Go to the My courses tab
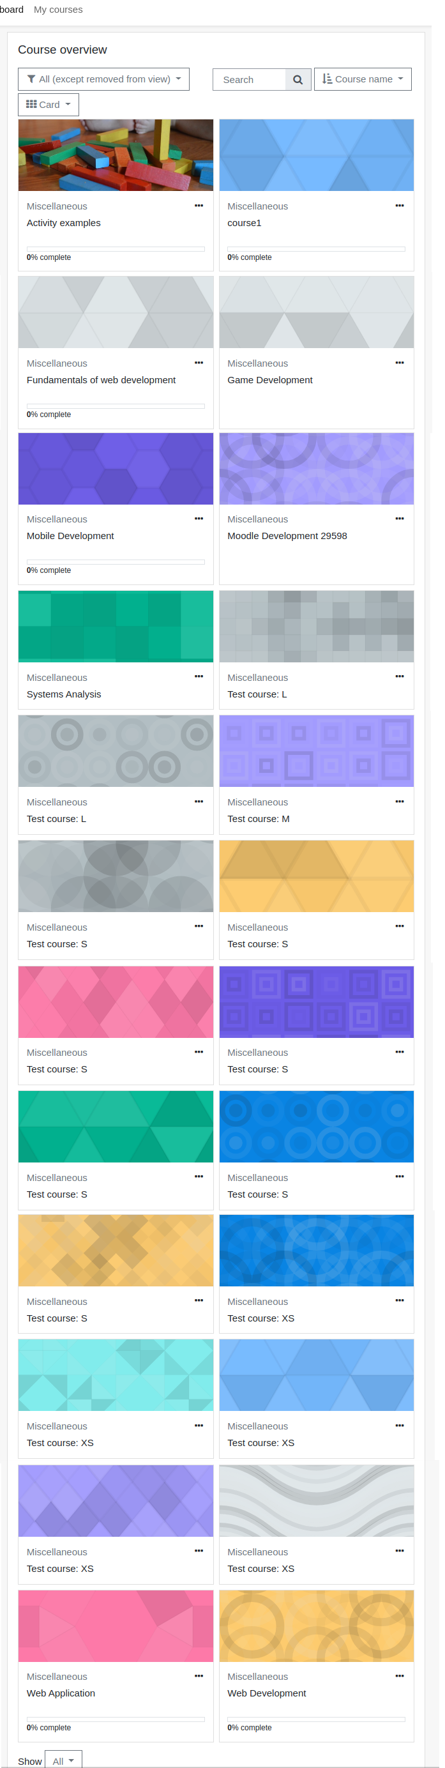 pyautogui.click(x=58, y=10)
